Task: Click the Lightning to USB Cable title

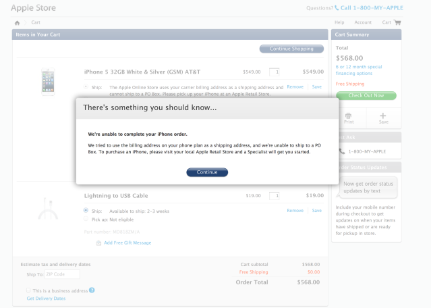Action: point(116,196)
